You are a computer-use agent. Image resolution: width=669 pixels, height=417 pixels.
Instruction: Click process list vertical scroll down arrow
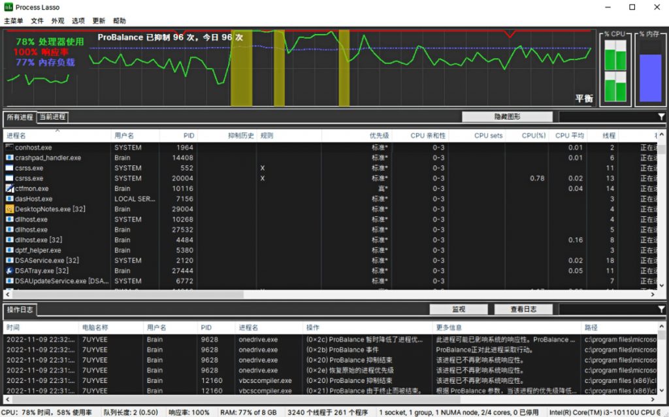[x=661, y=286]
